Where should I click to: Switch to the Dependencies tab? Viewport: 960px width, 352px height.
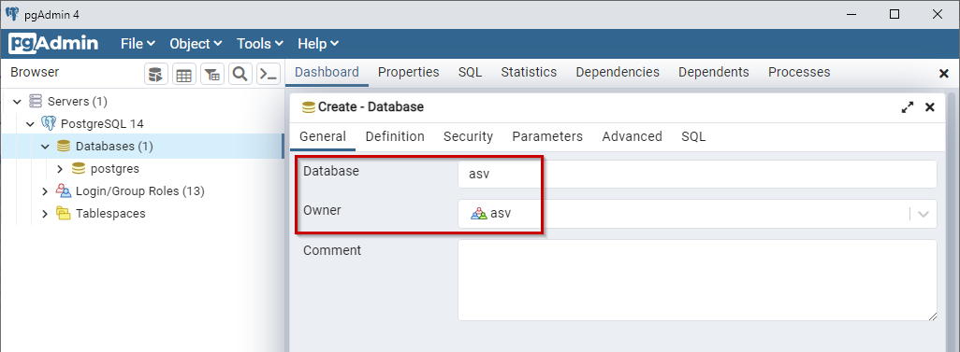coord(618,72)
